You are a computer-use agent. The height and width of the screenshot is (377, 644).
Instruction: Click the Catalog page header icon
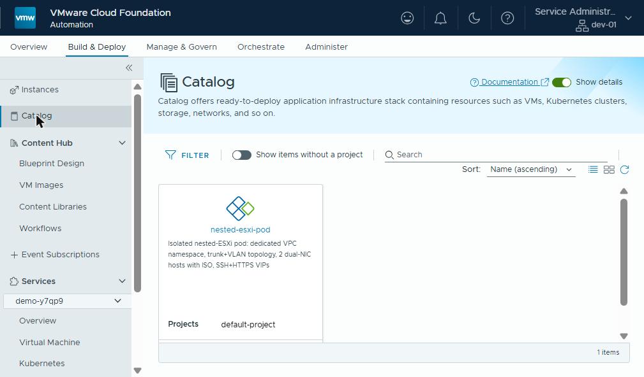click(168, 82)
